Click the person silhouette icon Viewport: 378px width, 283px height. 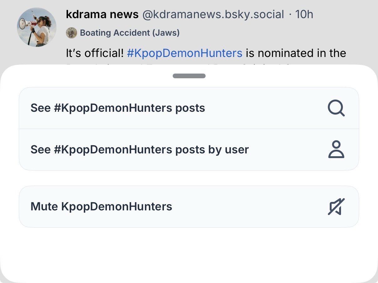(336, 150)
